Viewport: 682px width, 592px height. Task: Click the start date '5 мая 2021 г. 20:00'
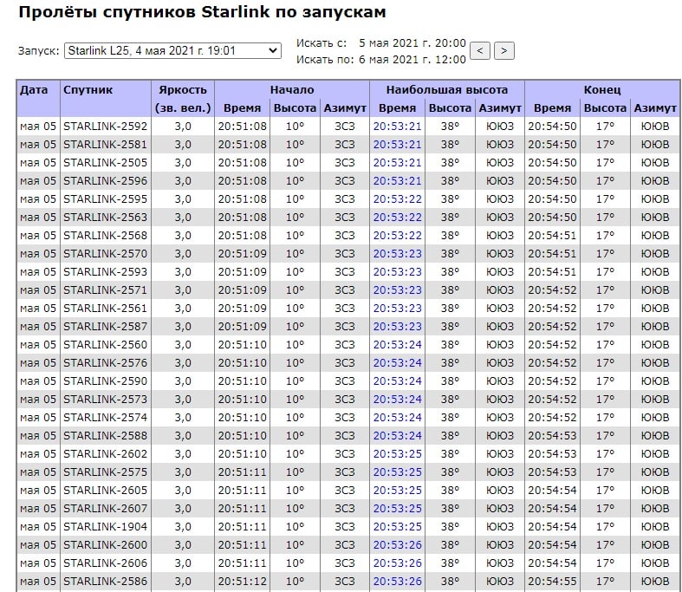coord(412,43)
